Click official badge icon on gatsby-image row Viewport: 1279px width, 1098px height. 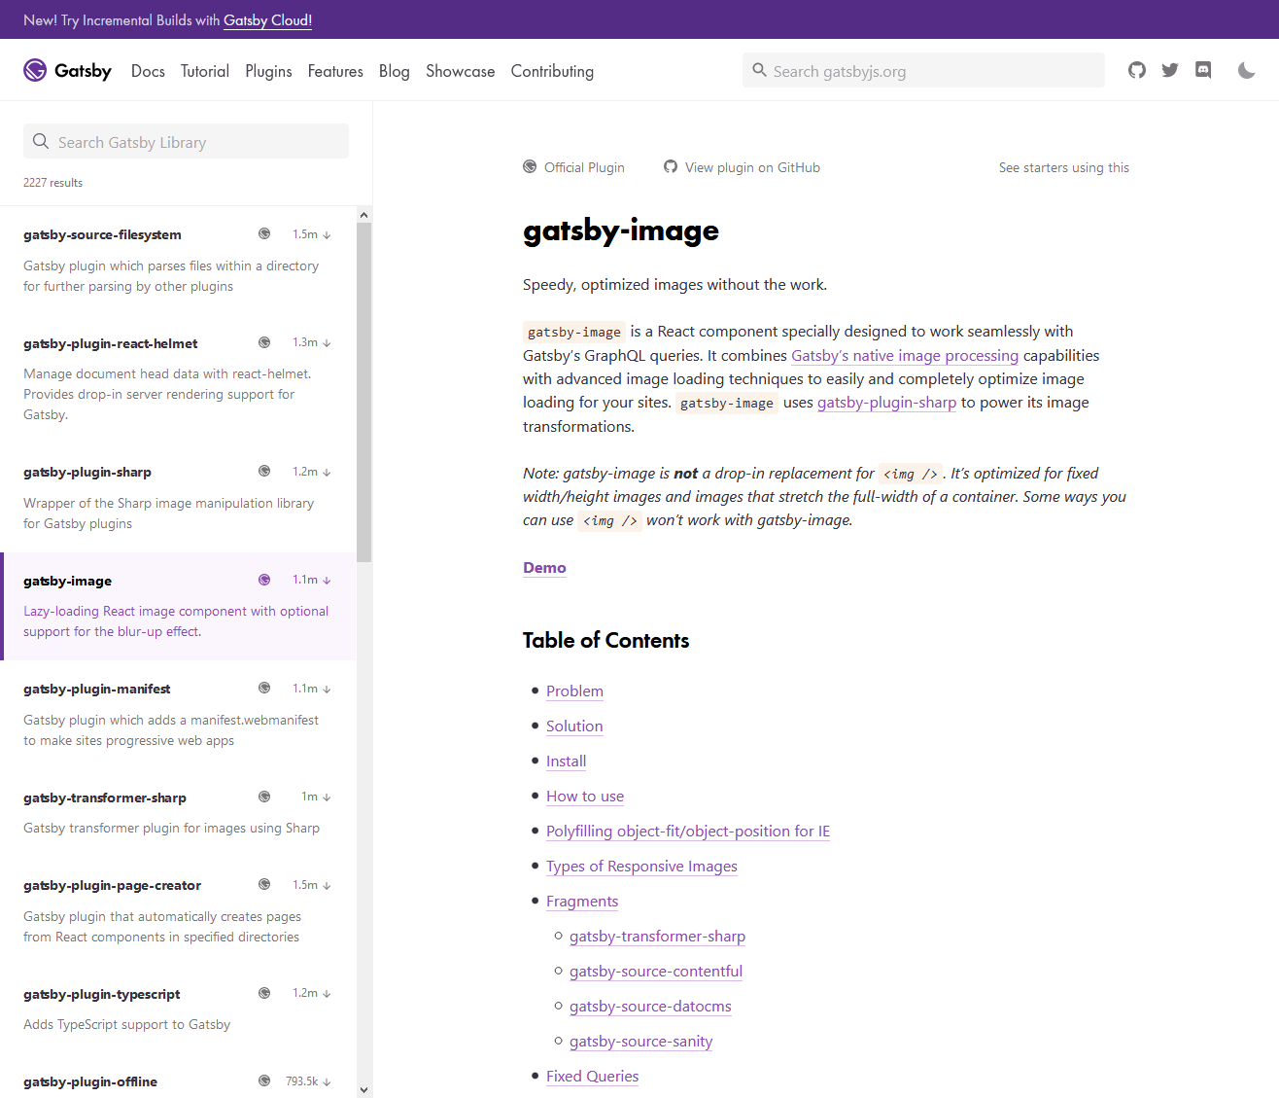tap(264, 580)
